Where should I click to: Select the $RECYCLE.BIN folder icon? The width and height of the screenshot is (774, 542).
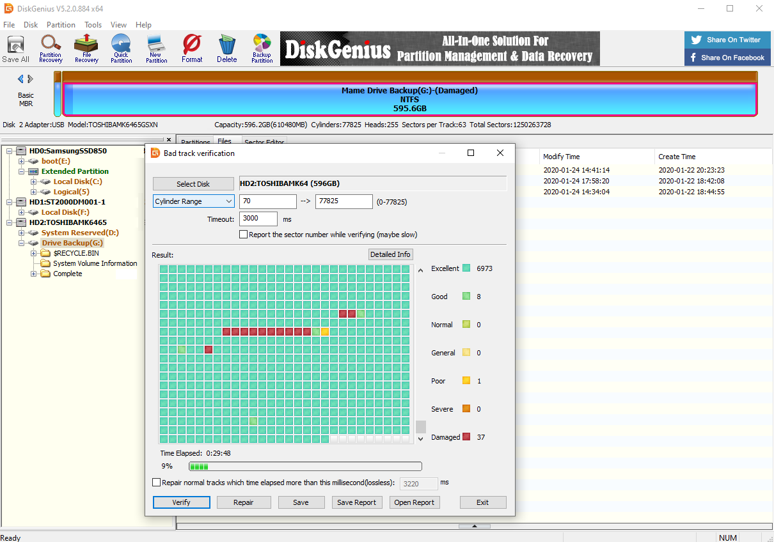coord(45,253)
